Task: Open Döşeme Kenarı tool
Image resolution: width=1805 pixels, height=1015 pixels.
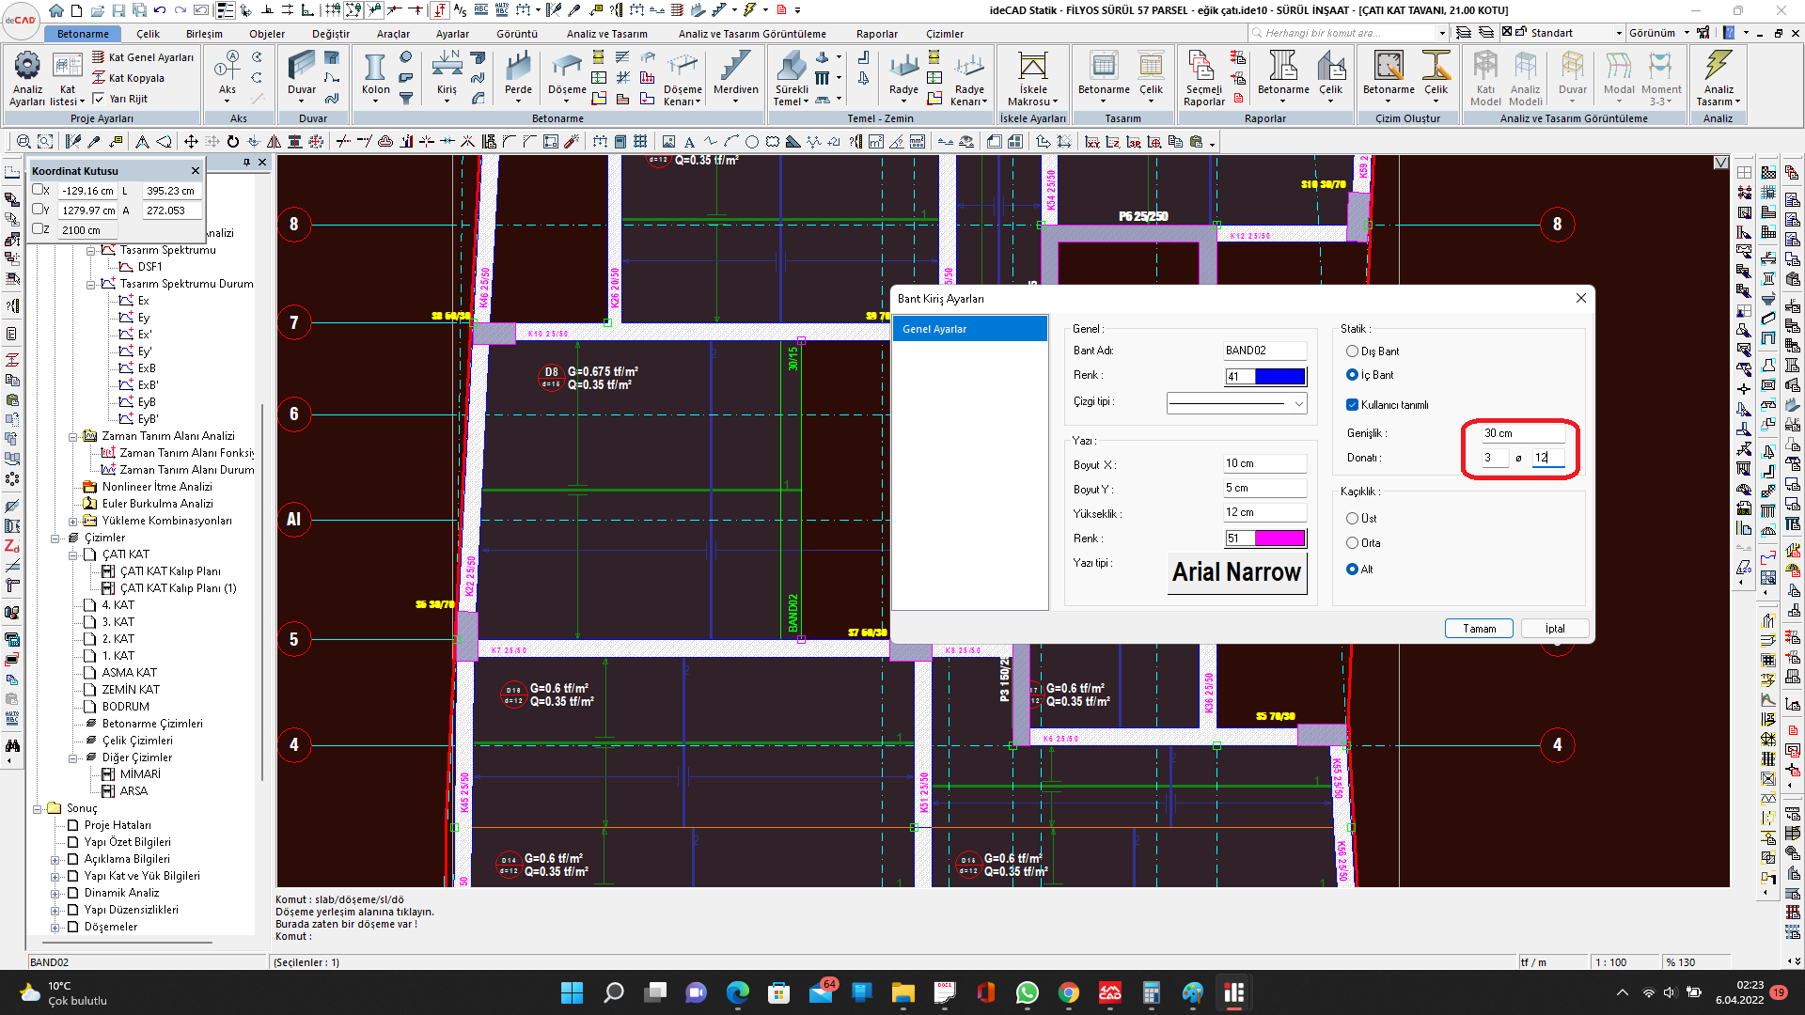Action: [683, 79]
